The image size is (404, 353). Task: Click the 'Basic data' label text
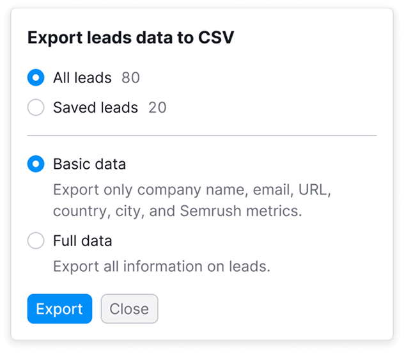(89, 164)
